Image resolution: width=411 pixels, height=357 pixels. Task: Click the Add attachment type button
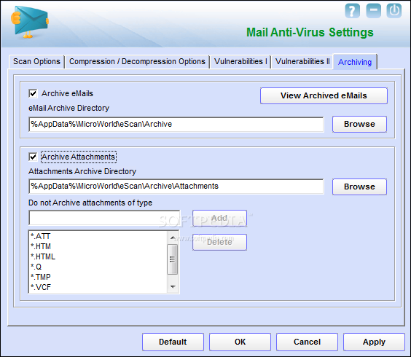pyautogui.click(x=219, y=218)
